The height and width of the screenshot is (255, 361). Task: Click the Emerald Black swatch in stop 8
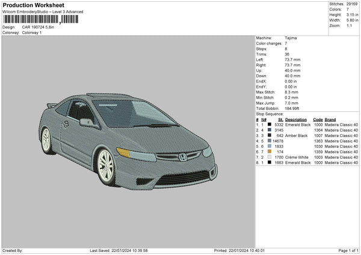[270, 162]
